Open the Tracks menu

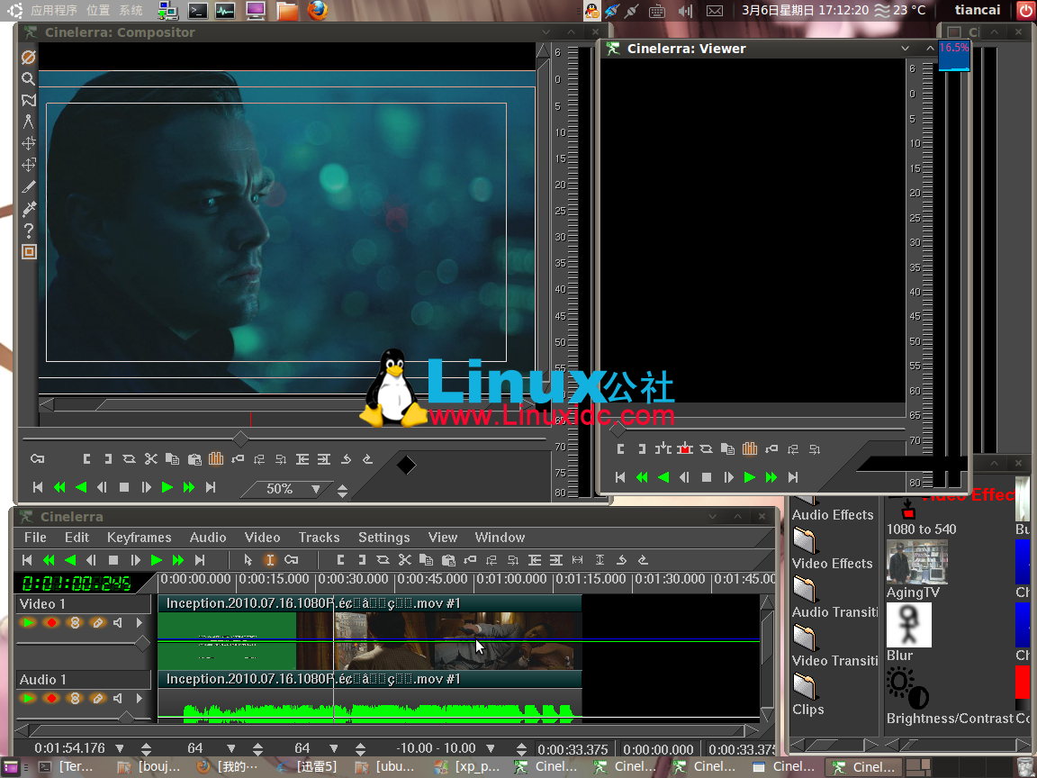point(319,538)
